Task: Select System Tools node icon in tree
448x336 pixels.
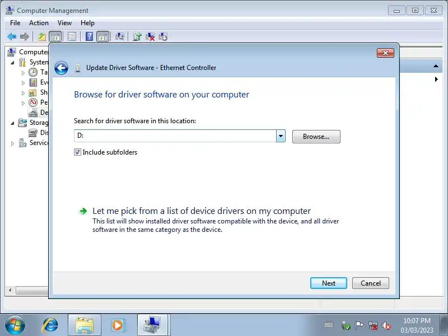Action: coord(22,62)
